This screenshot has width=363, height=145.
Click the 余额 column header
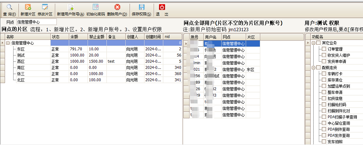(x=78, y=37)
